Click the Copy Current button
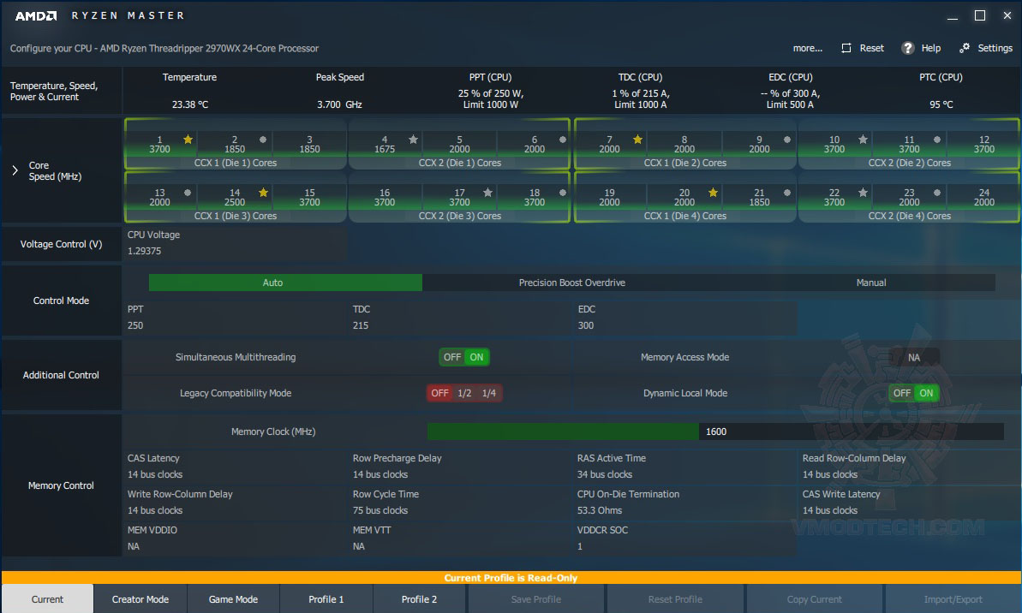The height and width of the screenshot is (613, 1022). pos(814,598)
